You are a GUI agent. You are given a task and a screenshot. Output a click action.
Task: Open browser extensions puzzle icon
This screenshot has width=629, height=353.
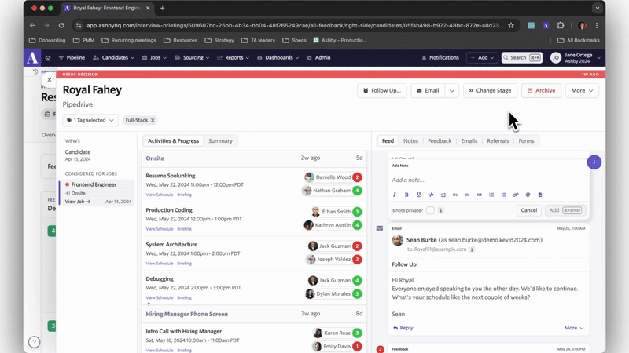(561, 25)
